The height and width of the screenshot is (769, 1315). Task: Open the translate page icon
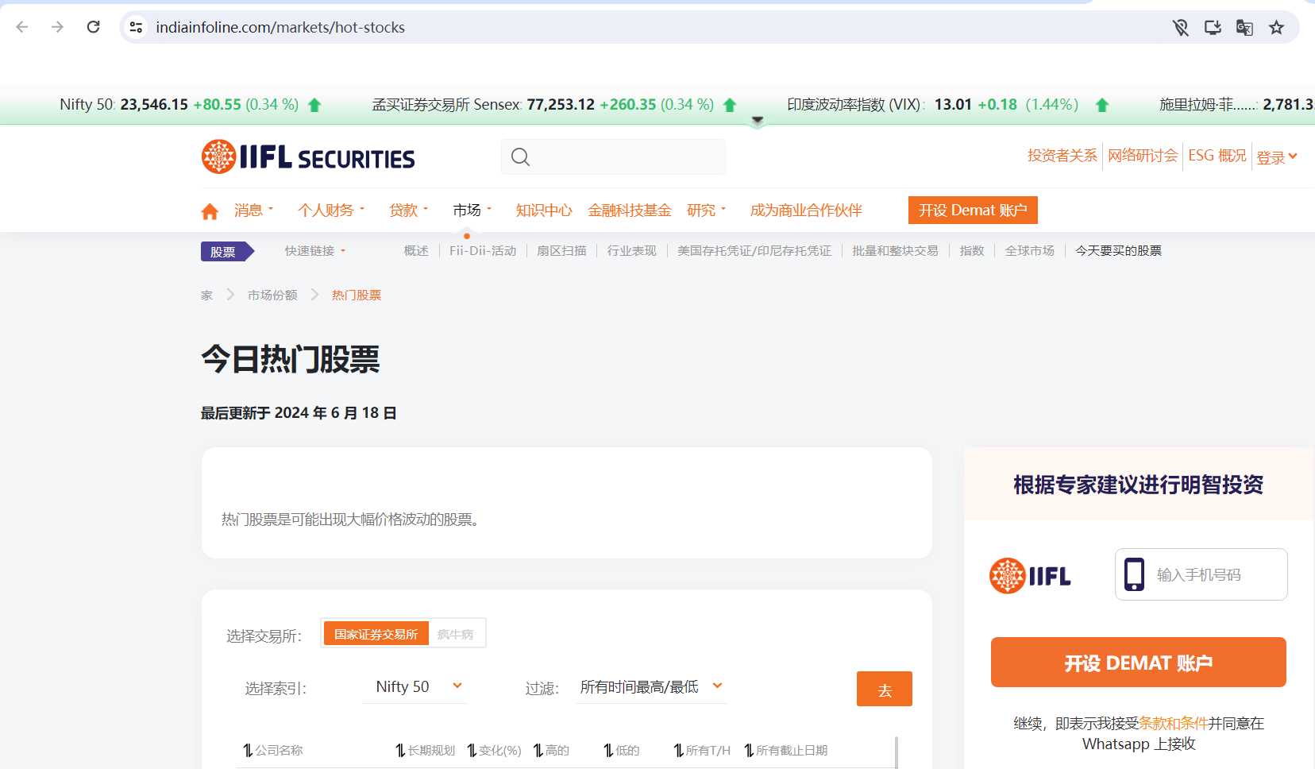pyautogui.click(x=1244, y=28)
